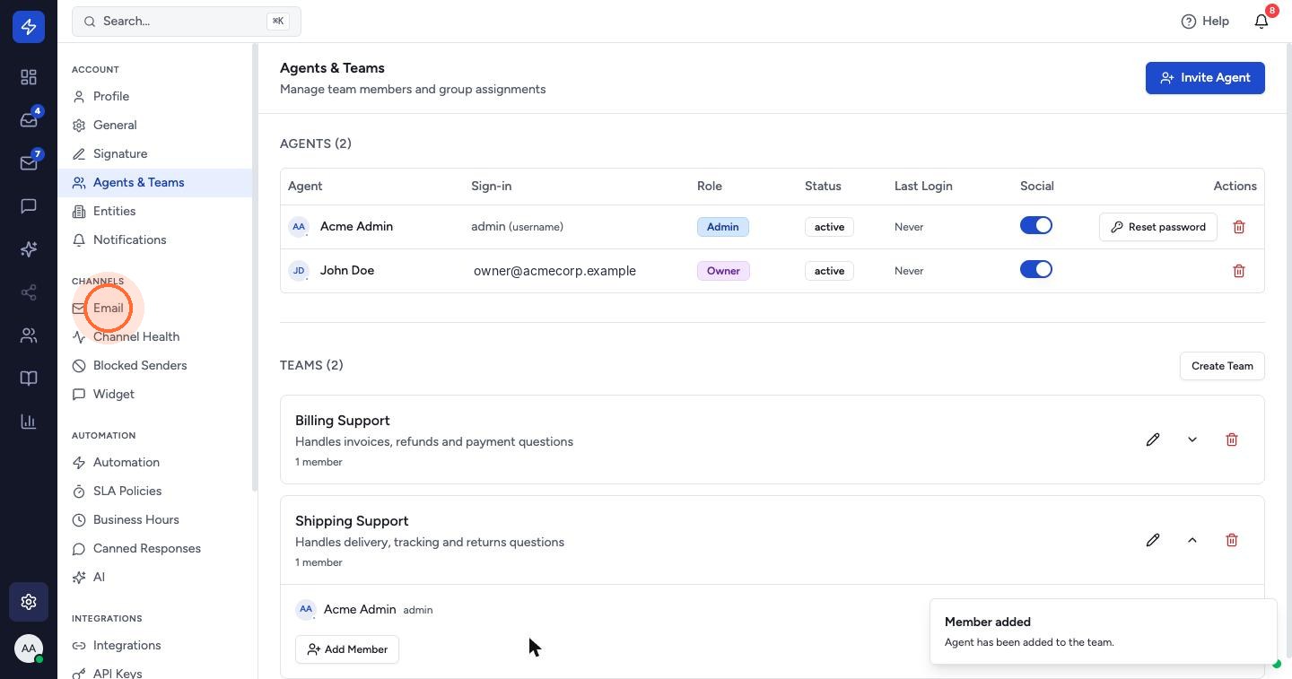Screen dimensions: 1292x679
Task: Open the Help link
Action: pyautogui.click(x=1205, y=21)
